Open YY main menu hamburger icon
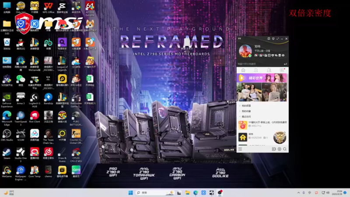 coord(240,149)
